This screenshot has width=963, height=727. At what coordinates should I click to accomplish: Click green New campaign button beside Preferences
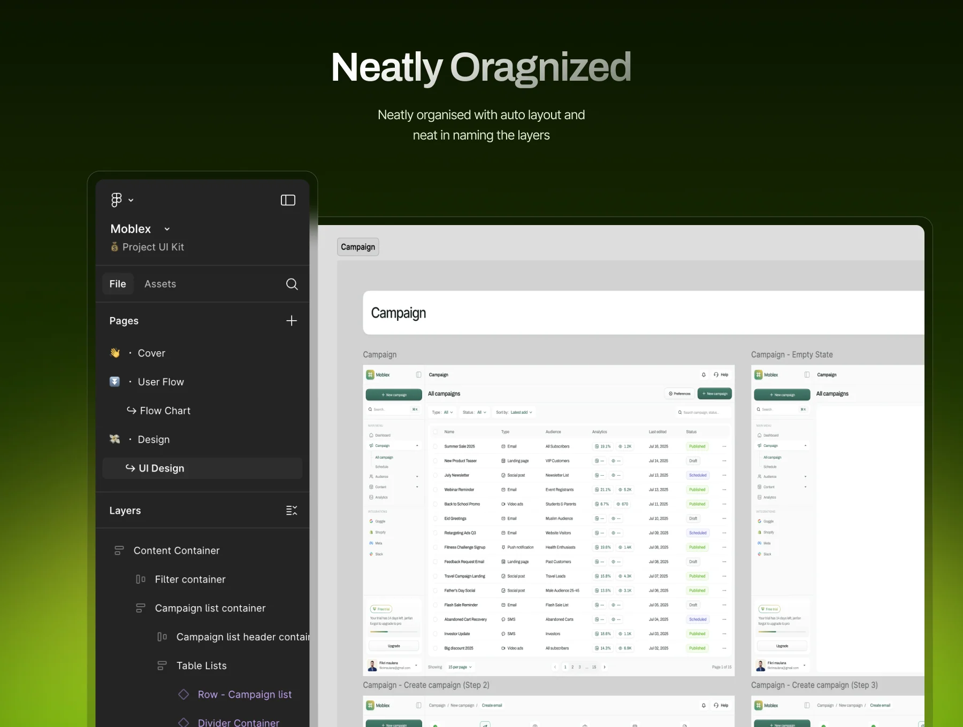click(x=715, y=394)
